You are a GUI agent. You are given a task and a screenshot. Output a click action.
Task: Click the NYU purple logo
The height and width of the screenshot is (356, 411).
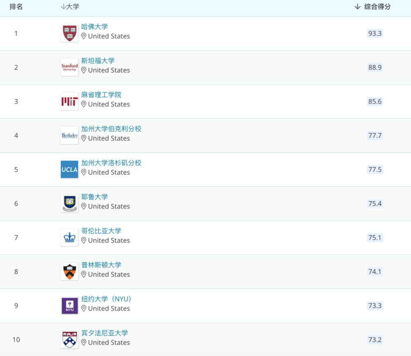pyautogui.click(x=69, y=306)
